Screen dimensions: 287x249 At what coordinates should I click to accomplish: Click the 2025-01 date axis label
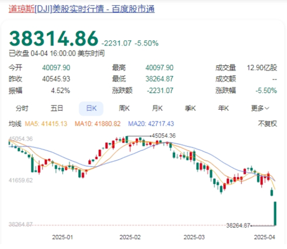point(62,237)
